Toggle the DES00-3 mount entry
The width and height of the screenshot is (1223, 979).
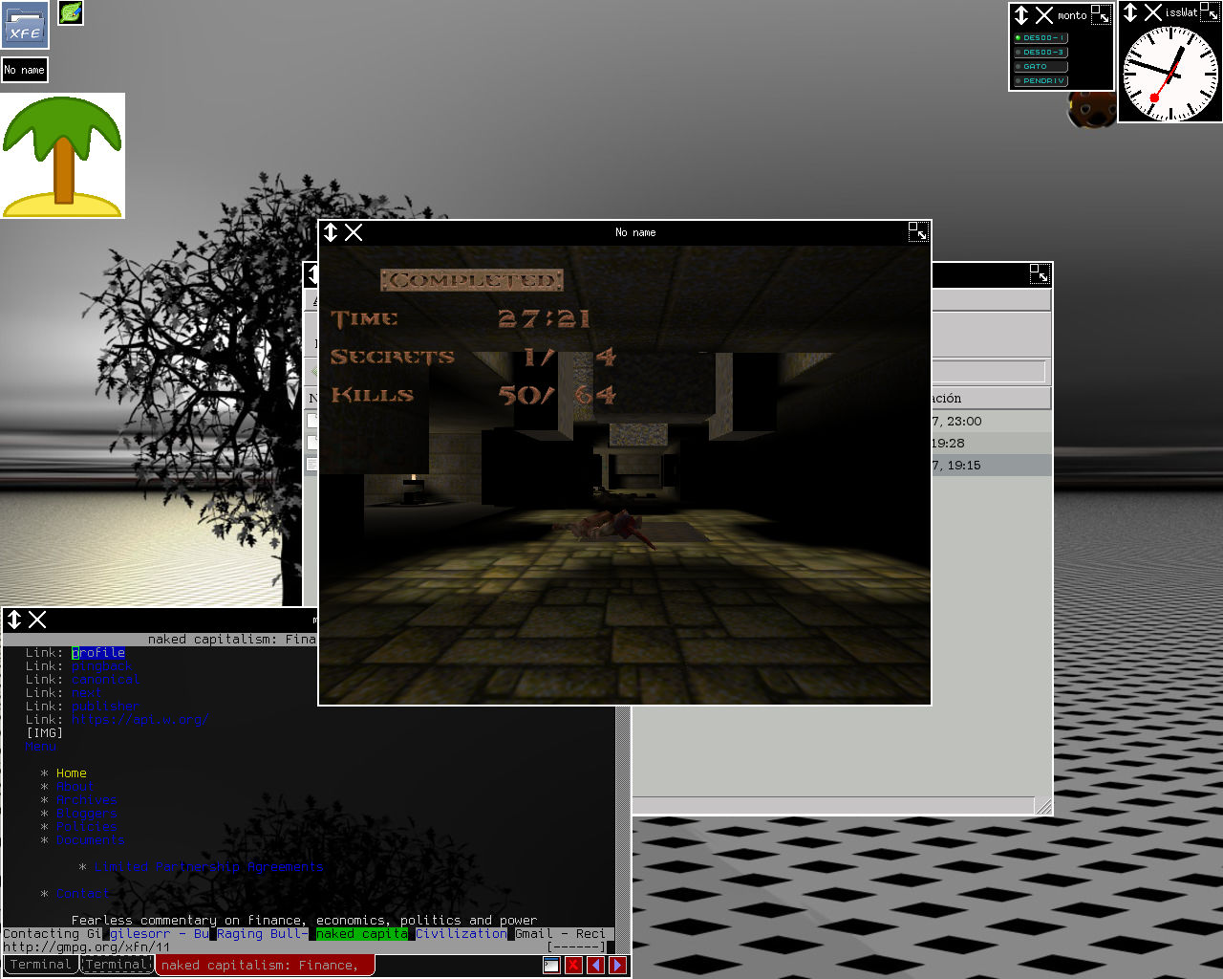click(x=1041, y=53)
